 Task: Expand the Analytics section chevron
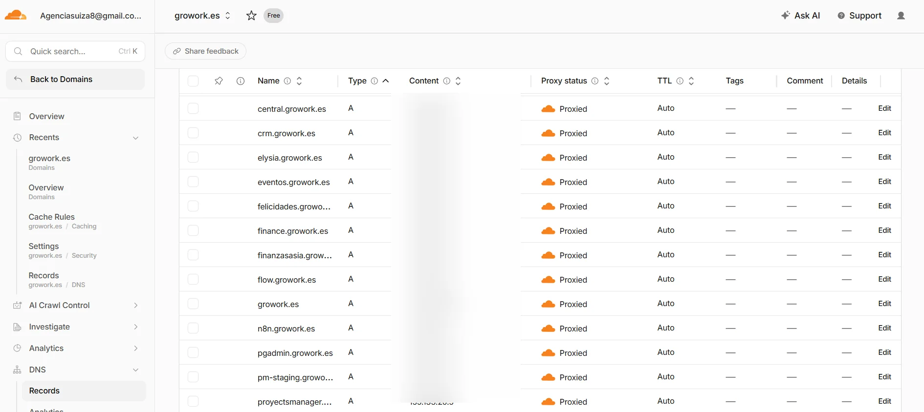point(136,348)
